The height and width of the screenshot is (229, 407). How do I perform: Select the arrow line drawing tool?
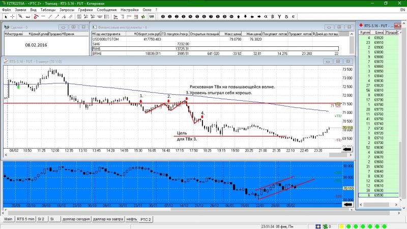click(x=57, y=17)
